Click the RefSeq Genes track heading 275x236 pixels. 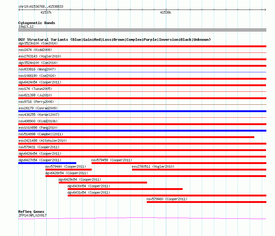[x=31, y=212]
